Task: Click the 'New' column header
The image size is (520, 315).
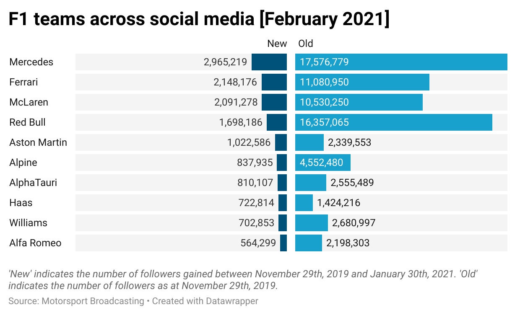Action: [x=277, y=44]
